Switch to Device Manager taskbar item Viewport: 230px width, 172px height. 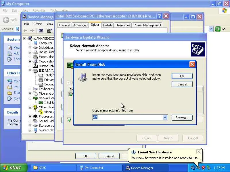pyautogui.click(x=145, y=168)
